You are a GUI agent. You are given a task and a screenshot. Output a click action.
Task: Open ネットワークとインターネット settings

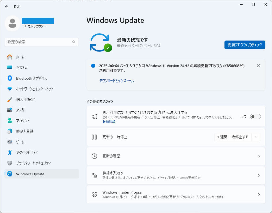pyautogui.click(x=42, y=89)
